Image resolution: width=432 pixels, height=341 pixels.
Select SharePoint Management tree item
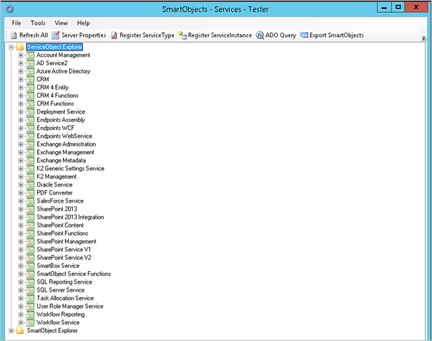pos(67,242)
